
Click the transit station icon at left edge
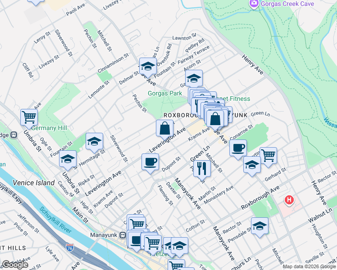click(14, 135)
